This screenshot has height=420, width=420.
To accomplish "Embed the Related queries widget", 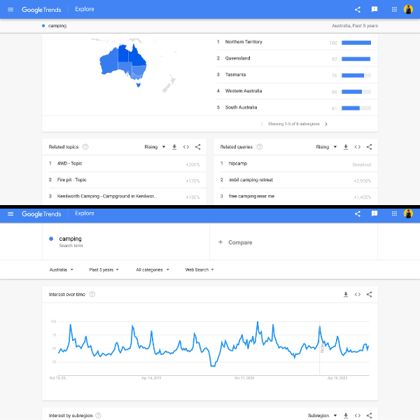I will tap(357, 147).
